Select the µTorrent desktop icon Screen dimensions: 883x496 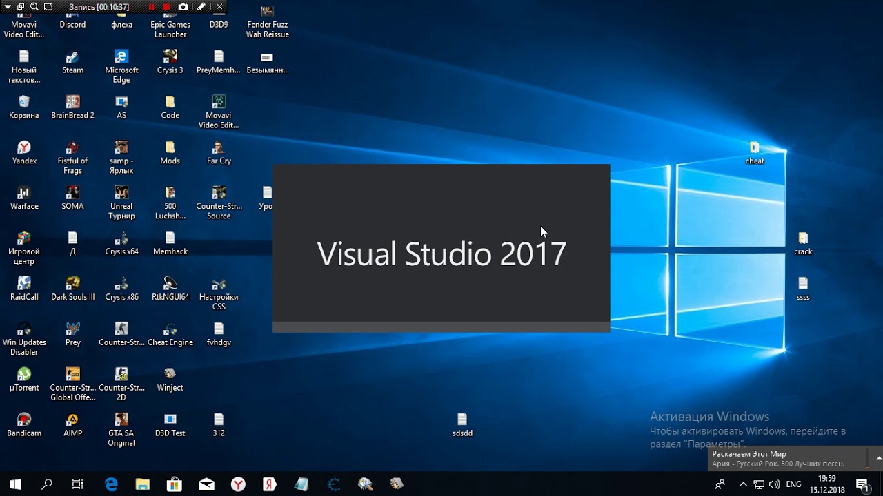[24, 380]
